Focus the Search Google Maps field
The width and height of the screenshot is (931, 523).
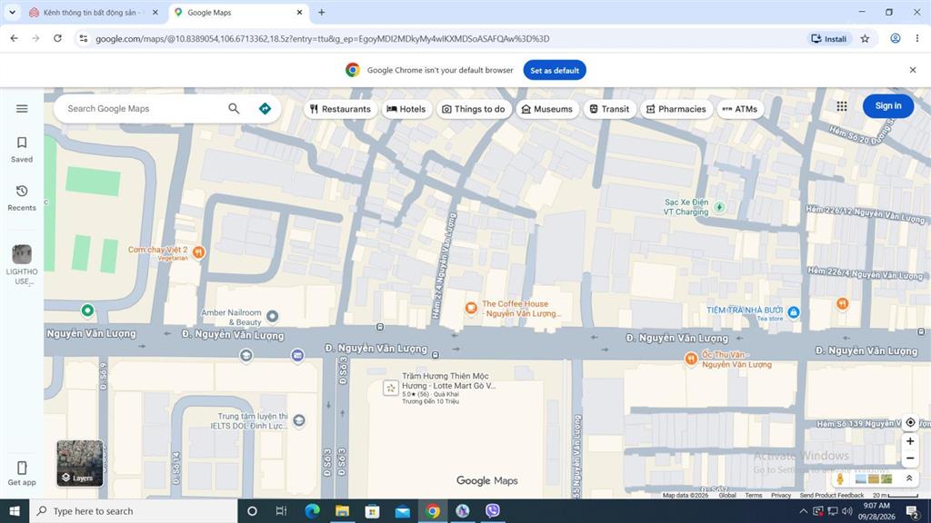coord(143,109)
